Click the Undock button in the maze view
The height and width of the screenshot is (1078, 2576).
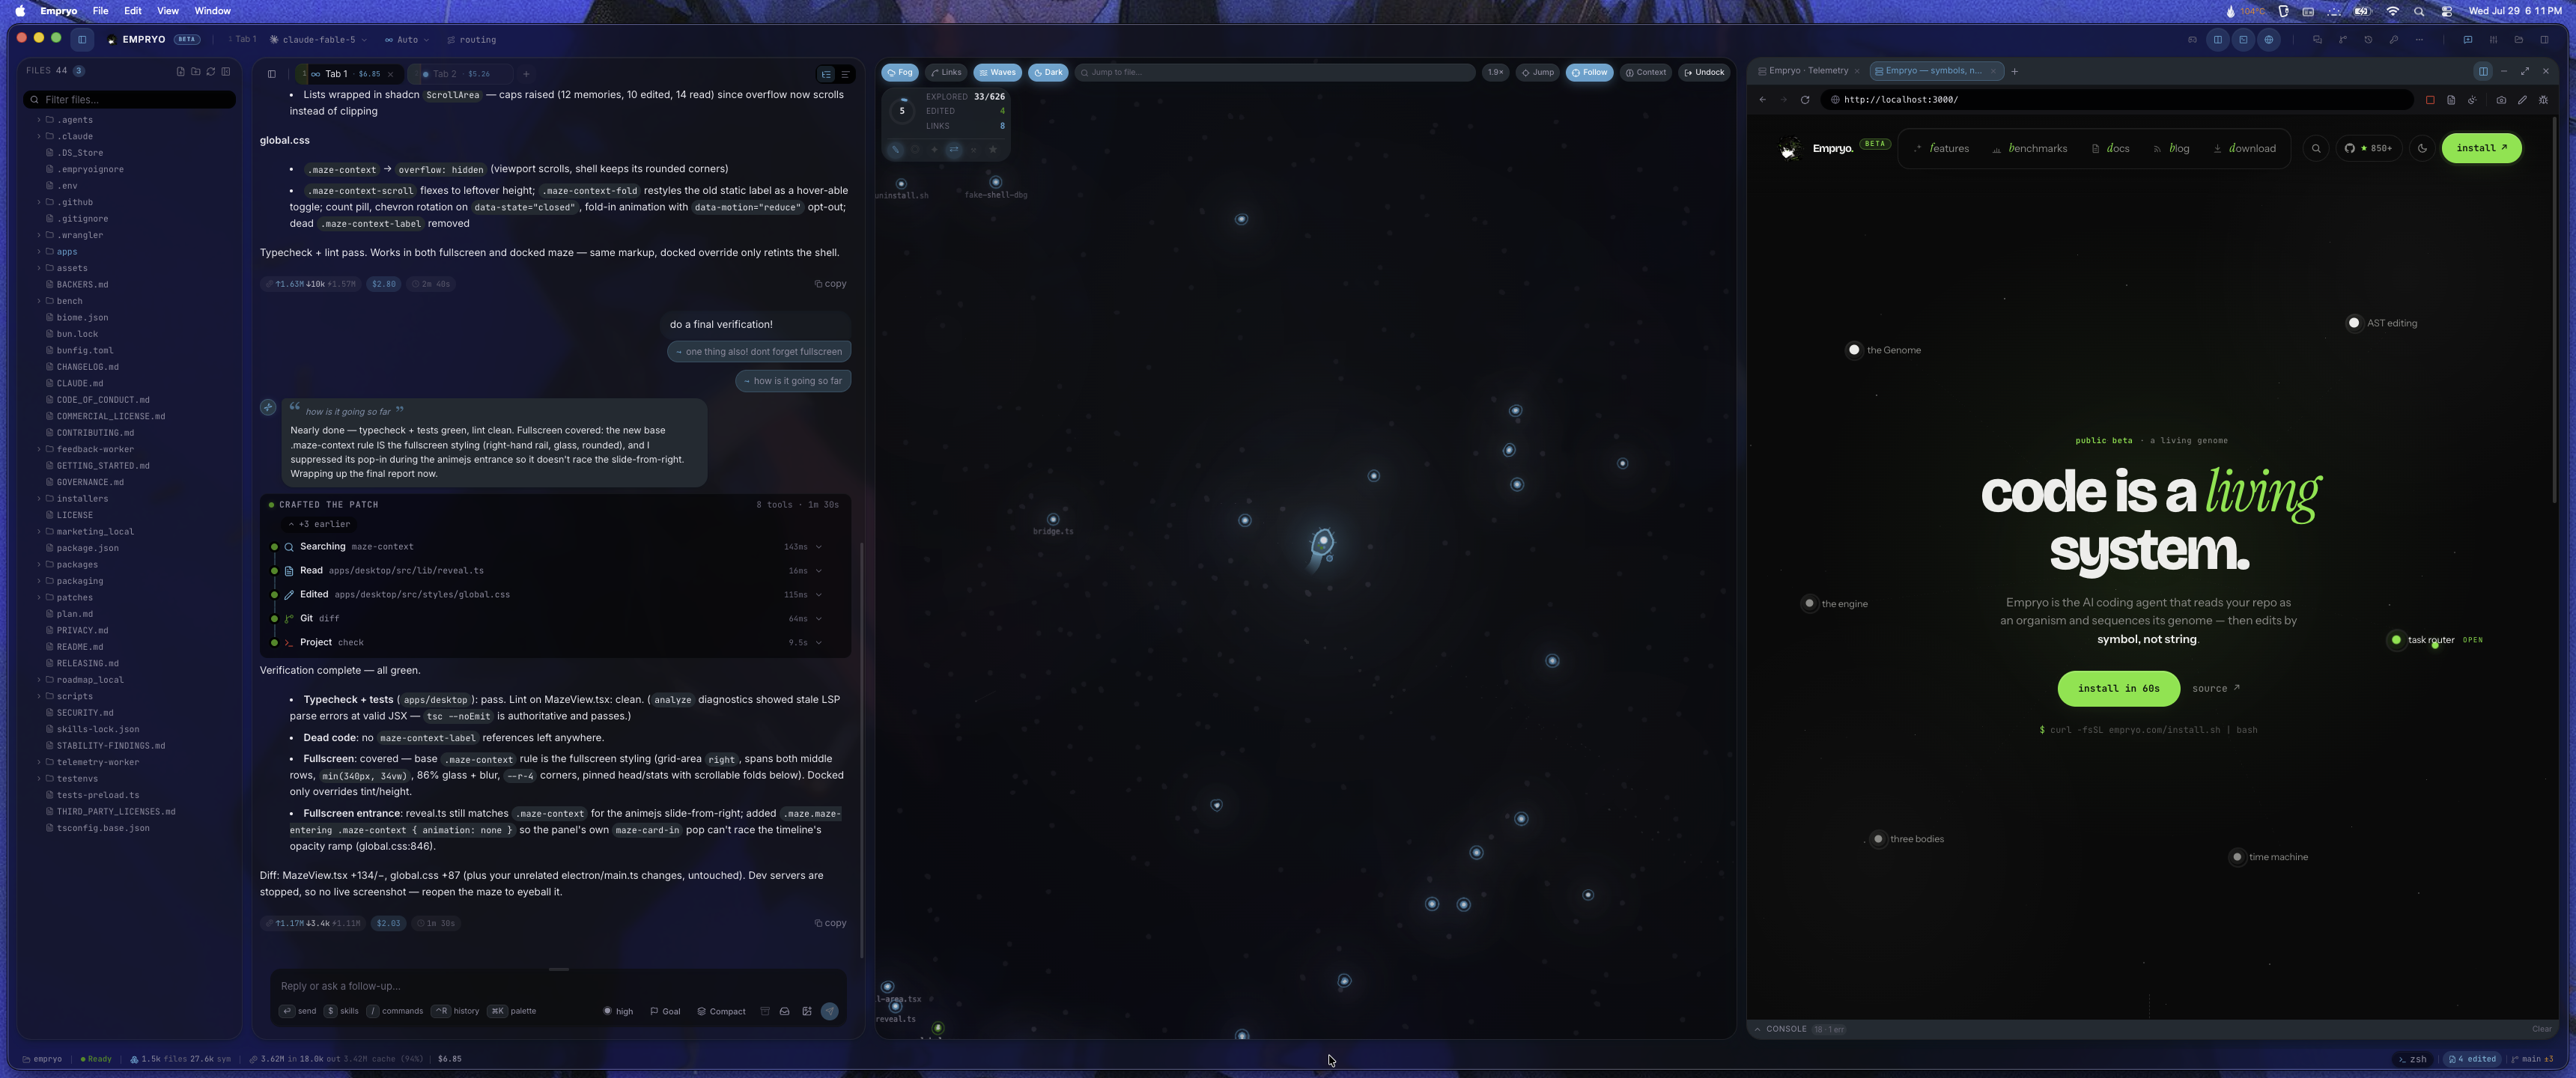coord(1704,73)
